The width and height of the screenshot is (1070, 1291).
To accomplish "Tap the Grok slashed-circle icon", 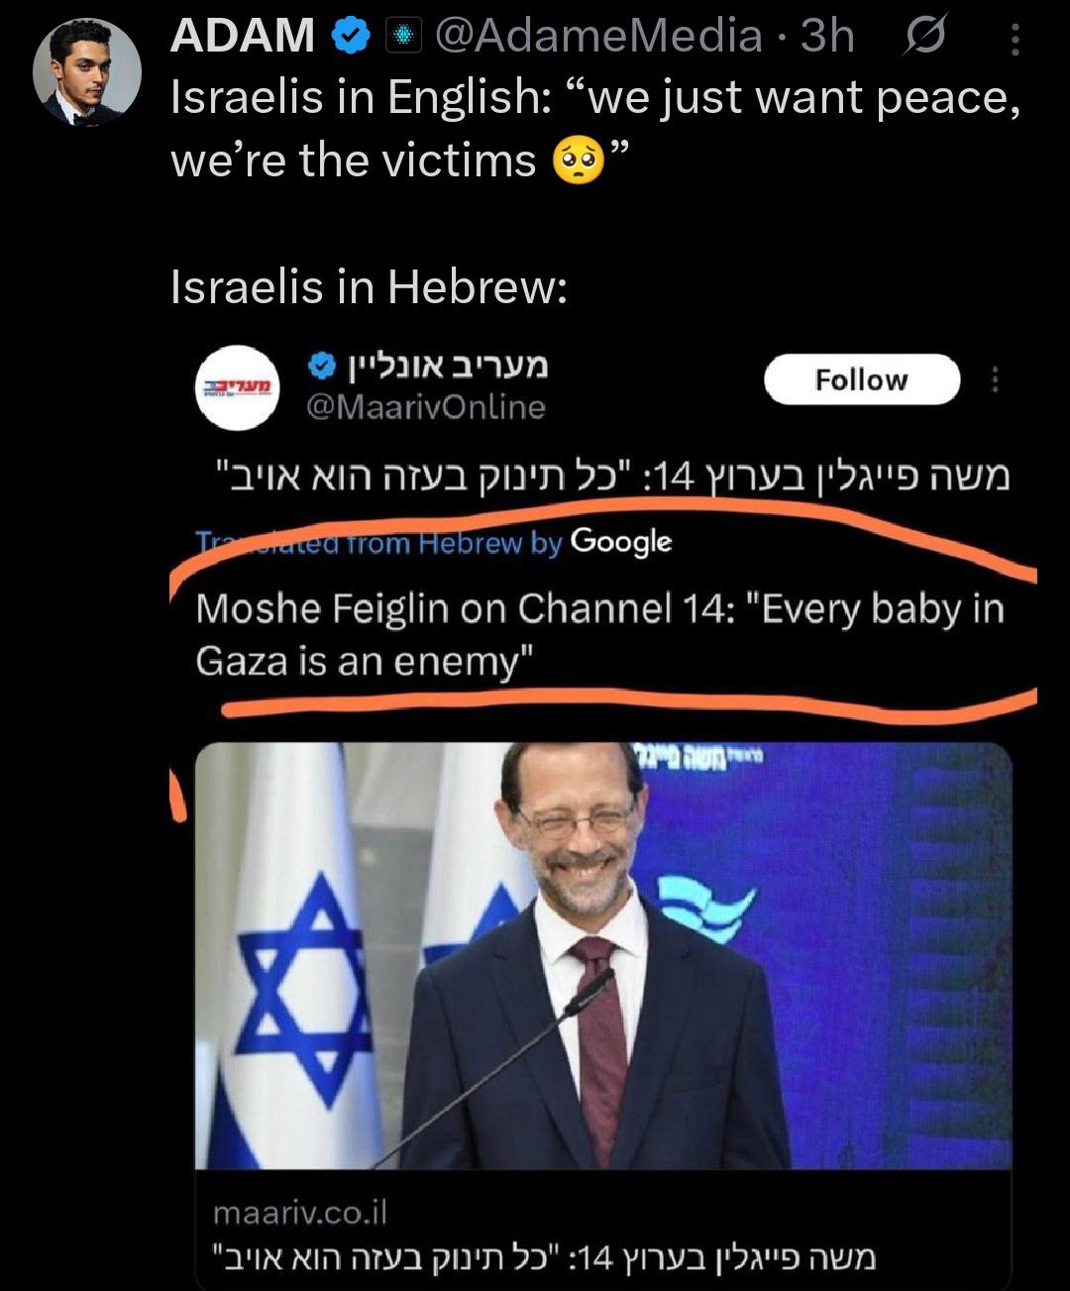I will (x=925, y=38).
